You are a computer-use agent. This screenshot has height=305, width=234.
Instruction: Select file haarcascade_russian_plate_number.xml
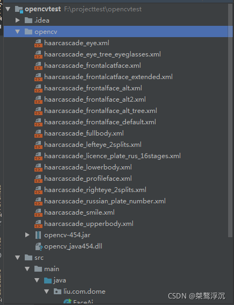tap(105, 201)
